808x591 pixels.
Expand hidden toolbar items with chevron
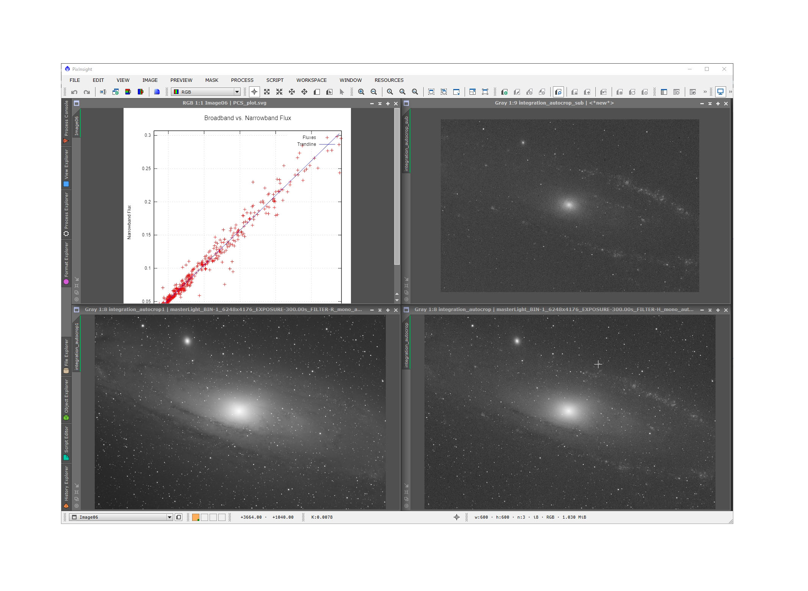[x=705, y=92]
